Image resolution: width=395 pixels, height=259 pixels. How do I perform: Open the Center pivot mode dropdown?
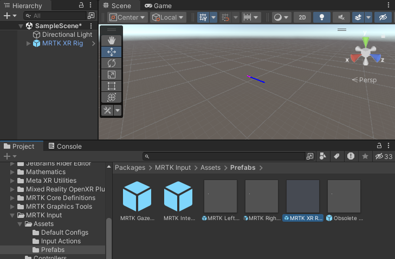(127, 17)
